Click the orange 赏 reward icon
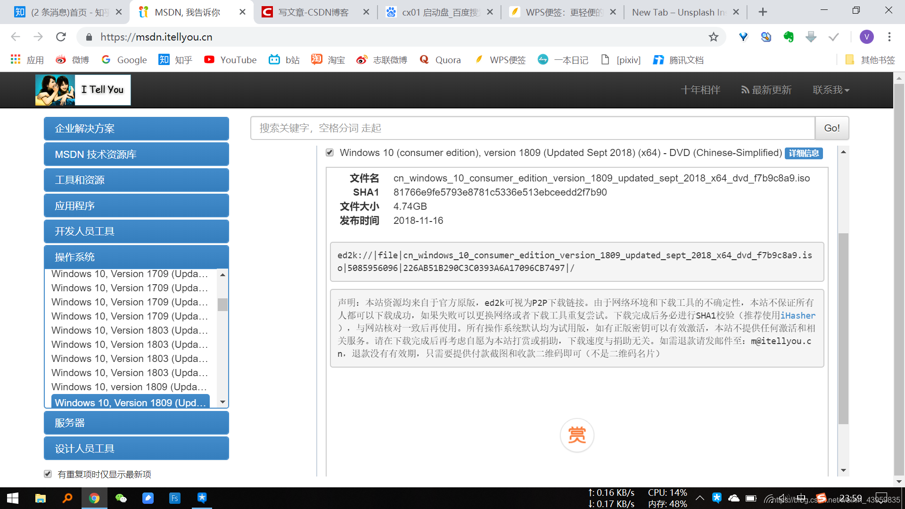Viewport: 905px width, 509px height. pyautogui.click(x=577, y=435)
